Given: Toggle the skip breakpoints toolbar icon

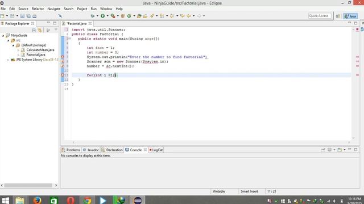Looking at the screenshot, I should coord(60,16).
